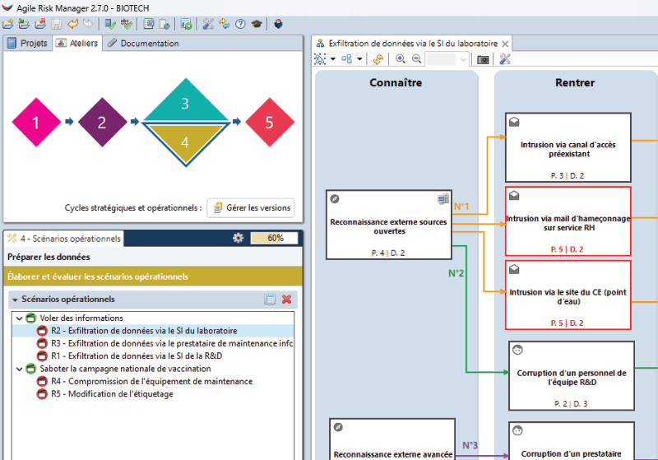Image resolution: width=658 pixels, height=460 pixels.
Task: Zoom out on the diagram
Action: click(416, 59)
